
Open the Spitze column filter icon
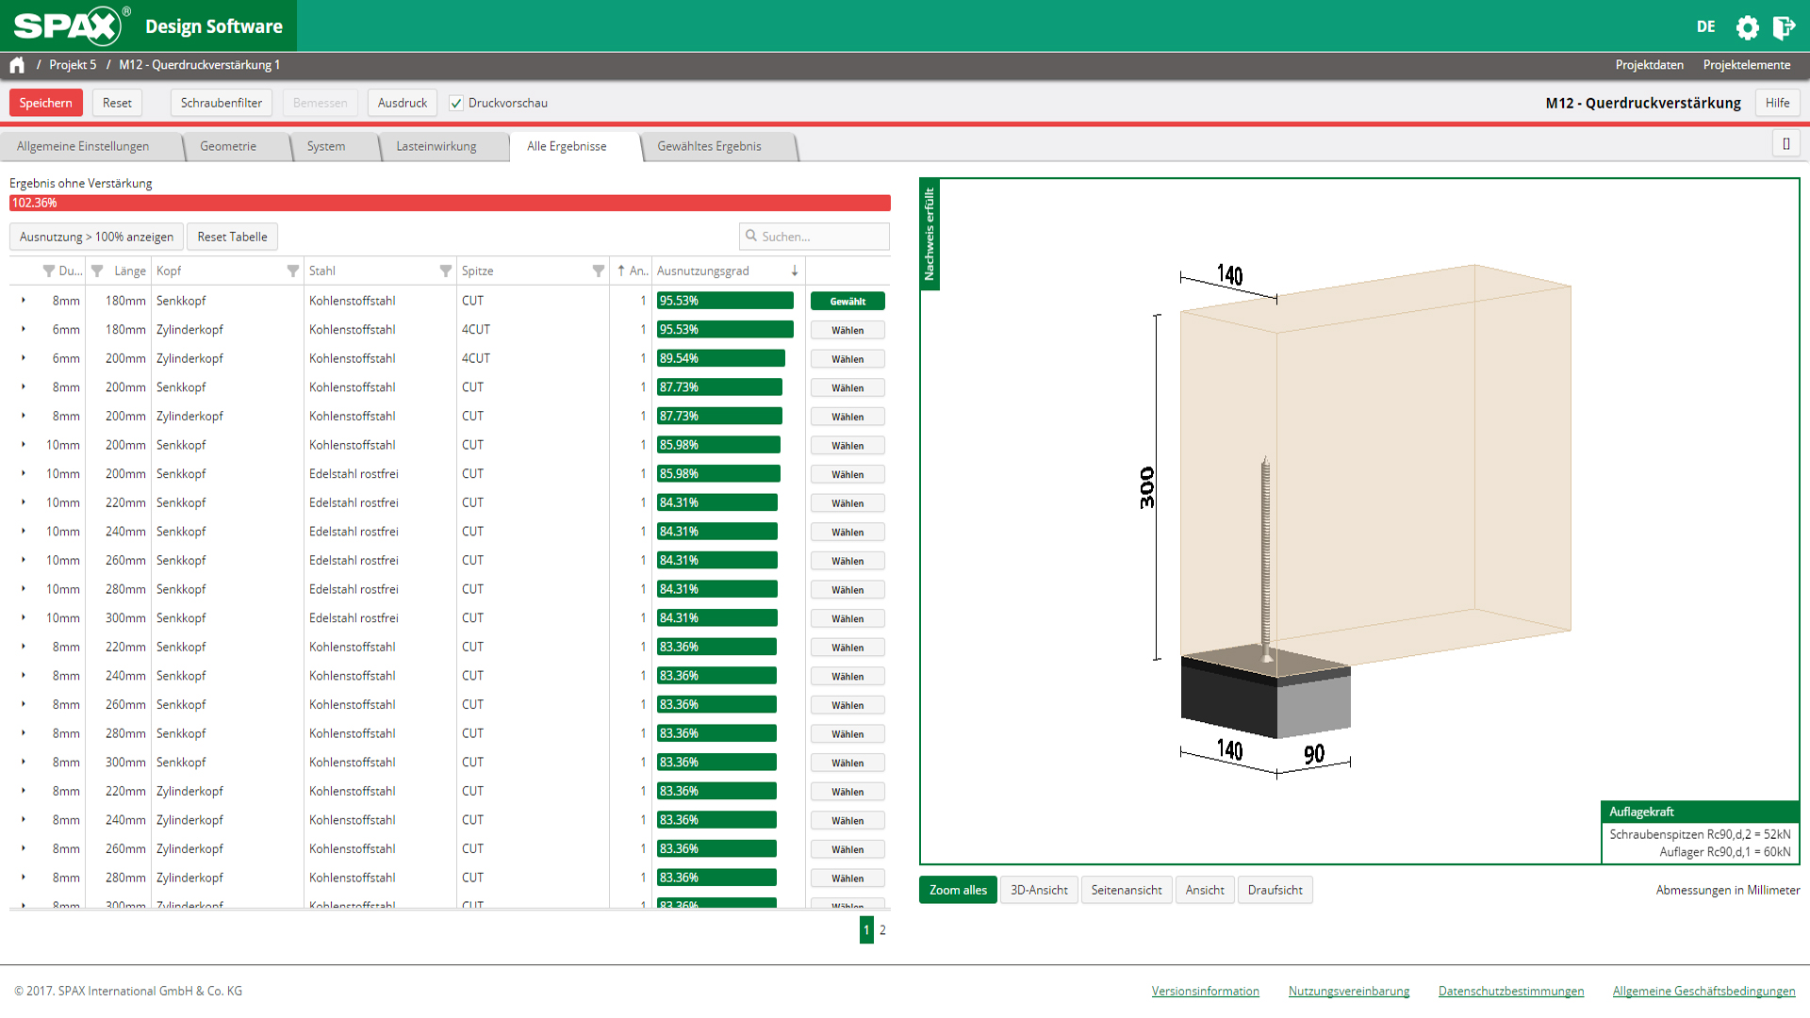pyautogui.click(x=598, y=271)
